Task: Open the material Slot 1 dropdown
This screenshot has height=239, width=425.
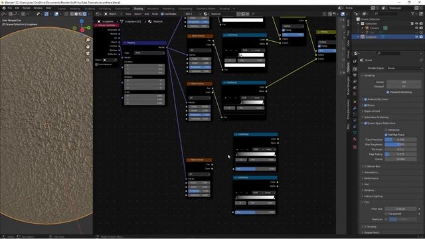Action: [193, 14]
